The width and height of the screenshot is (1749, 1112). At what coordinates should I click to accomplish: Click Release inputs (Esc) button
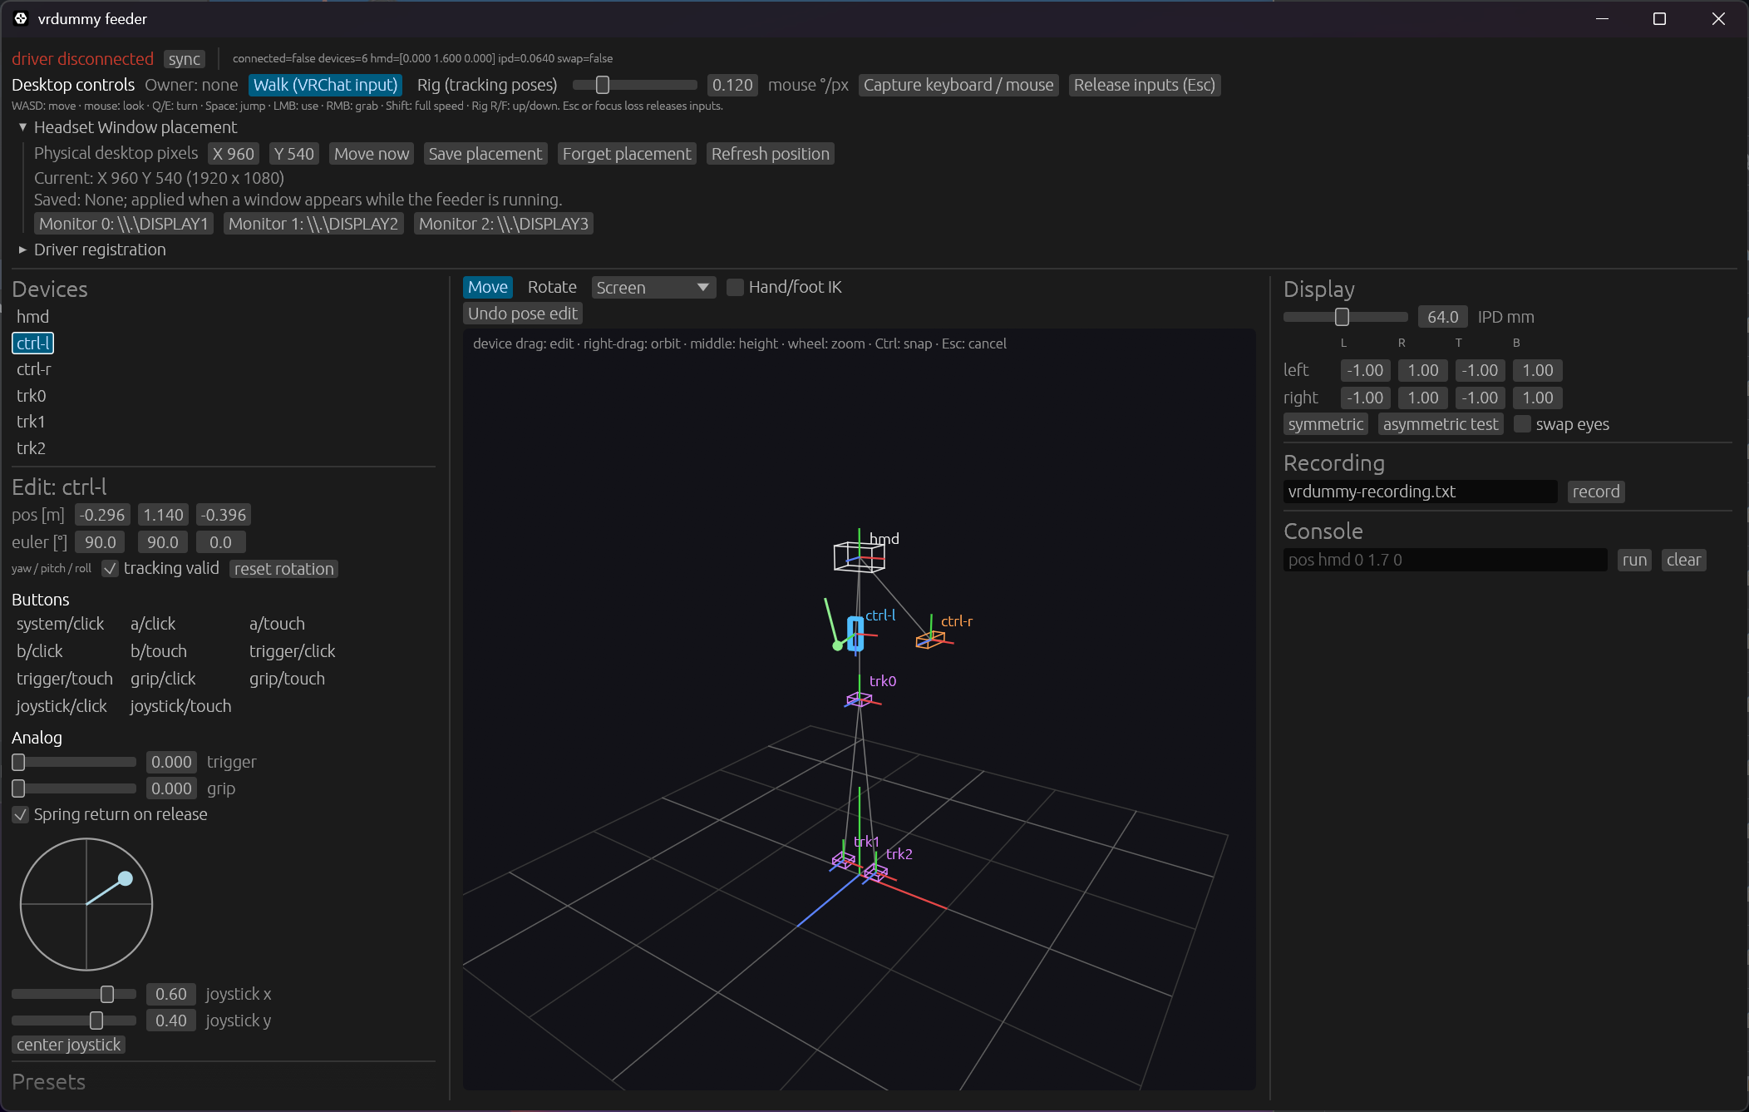point(1144,85)
